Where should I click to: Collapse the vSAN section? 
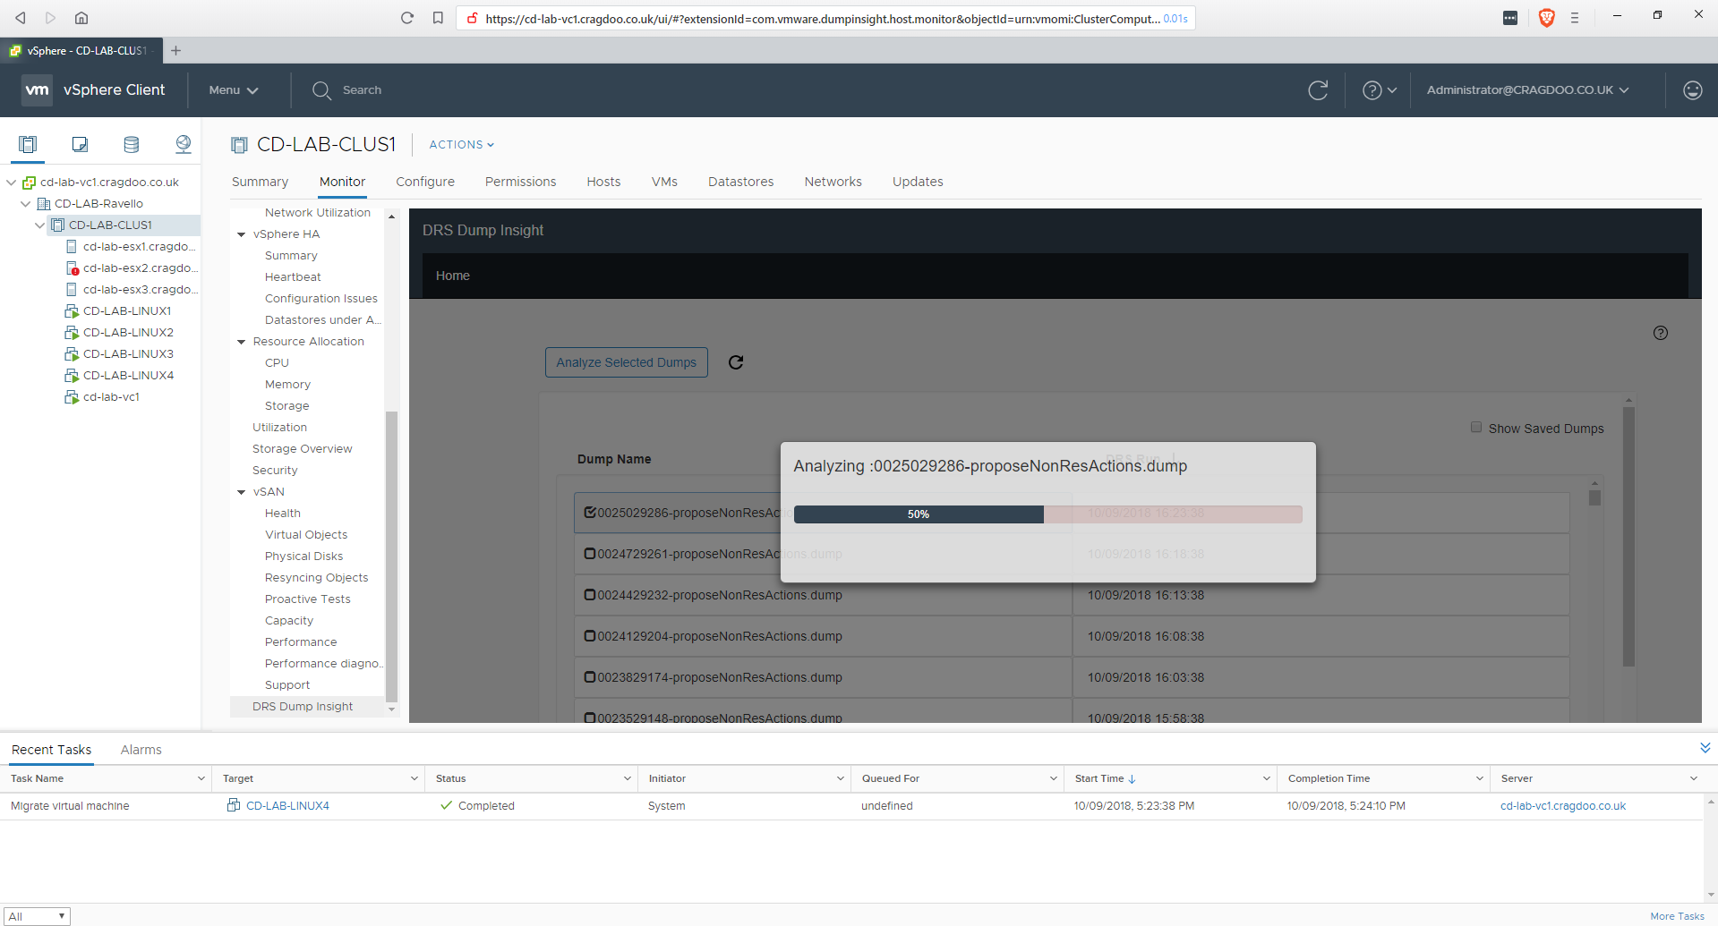tap(242, 492)
